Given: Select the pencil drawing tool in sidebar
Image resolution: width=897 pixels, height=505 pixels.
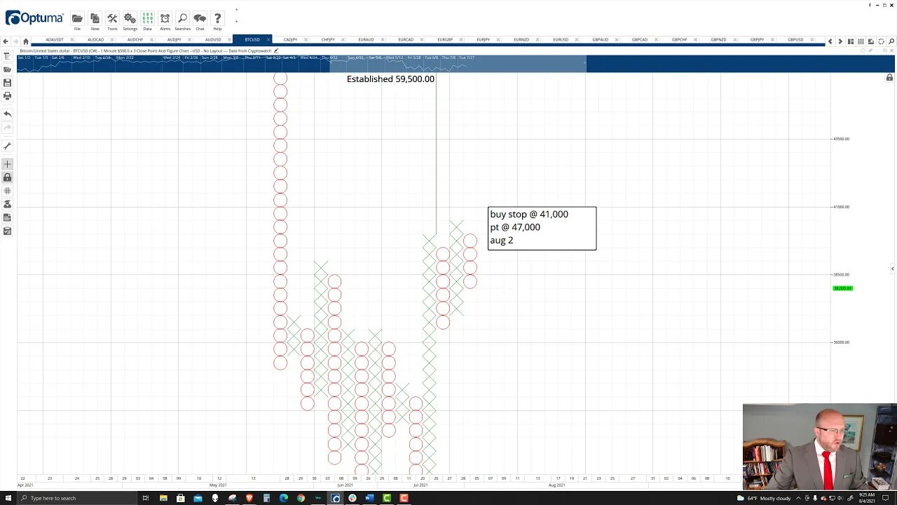Looking at the screenshot, I should (x=7, y=146).
